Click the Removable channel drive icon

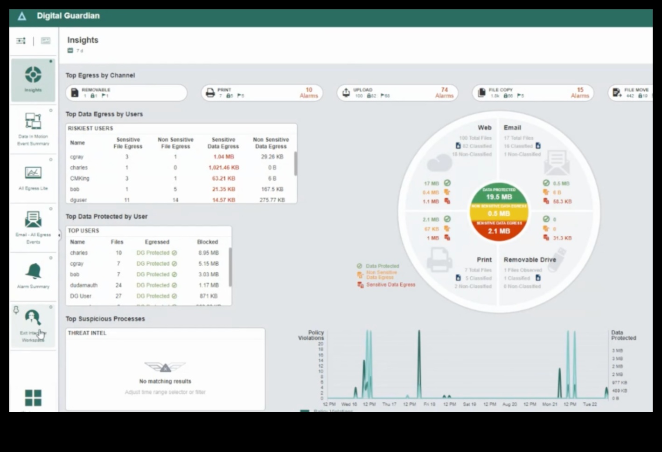pyautogui.click(x=75, y=93)
